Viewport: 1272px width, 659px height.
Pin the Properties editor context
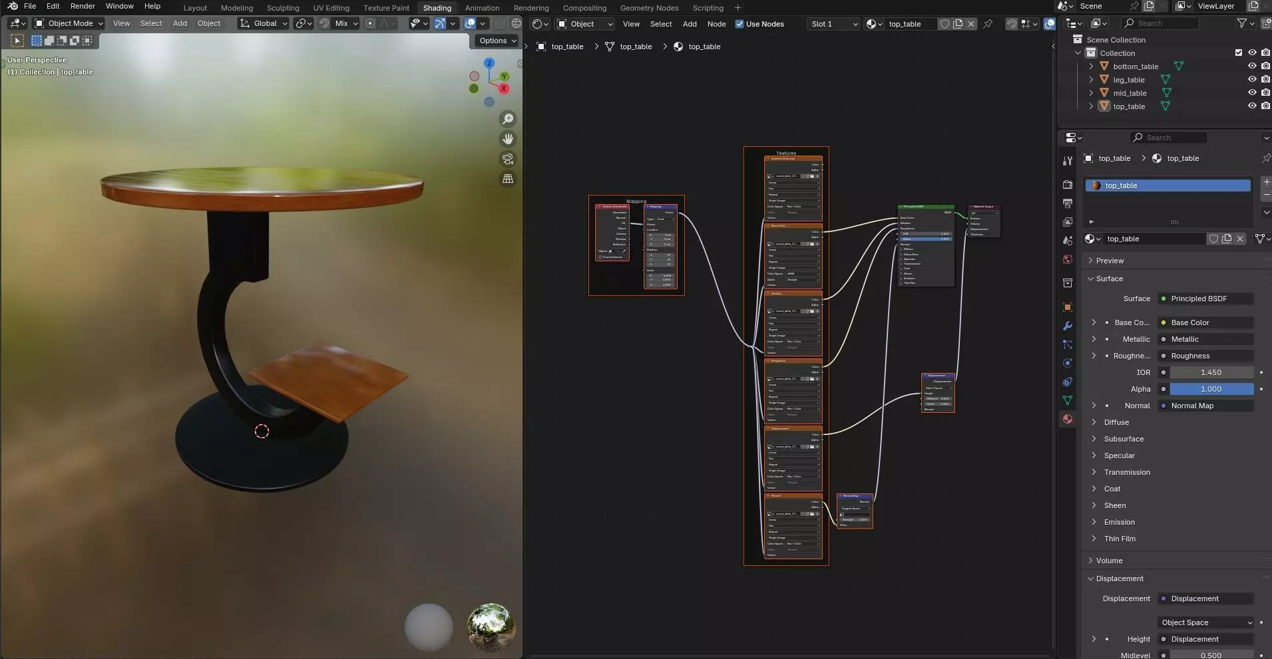[1265, 158]
